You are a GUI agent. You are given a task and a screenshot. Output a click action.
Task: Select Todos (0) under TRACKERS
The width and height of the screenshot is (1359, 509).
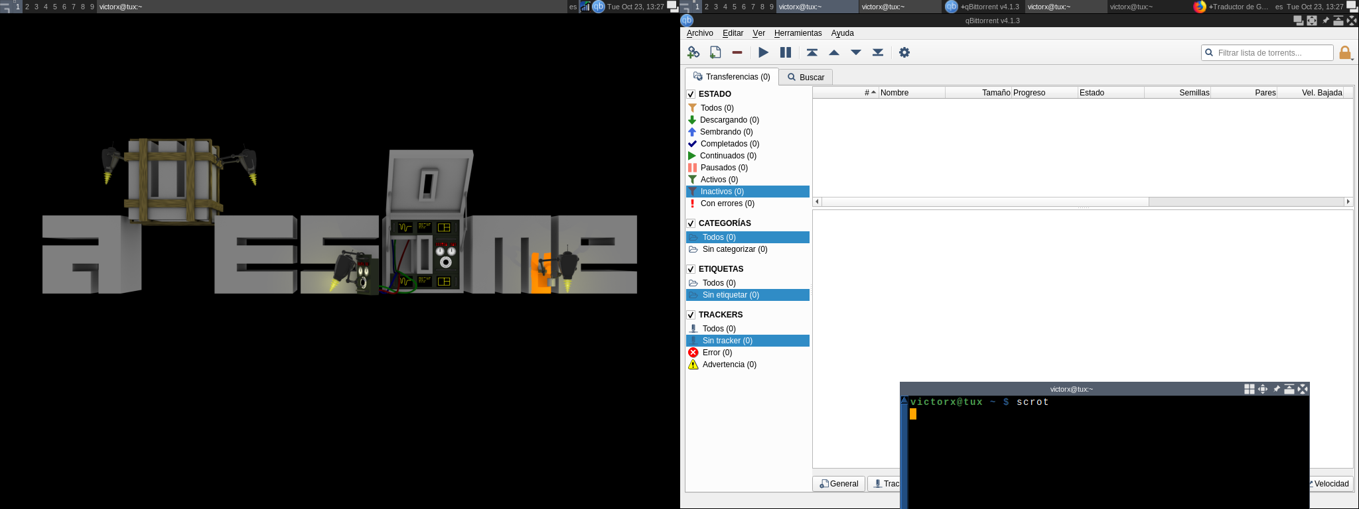point(748,329)
